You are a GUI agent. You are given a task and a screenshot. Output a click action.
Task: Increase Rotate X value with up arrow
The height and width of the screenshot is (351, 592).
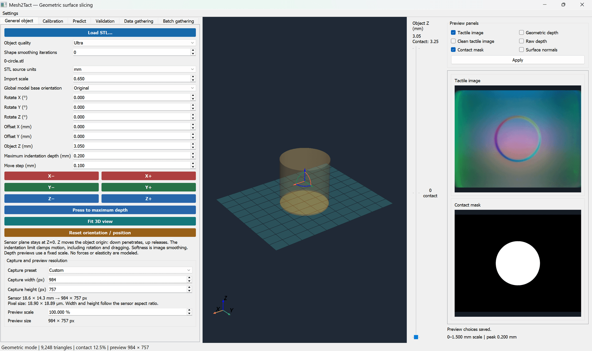[x=193, y=96]
